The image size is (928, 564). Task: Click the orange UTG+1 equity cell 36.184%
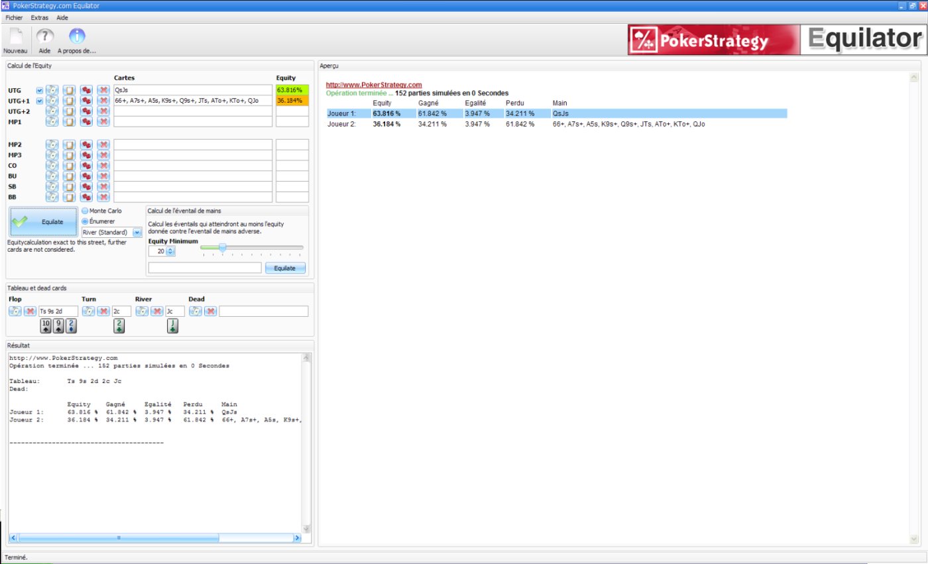click(x=292, y=101)
